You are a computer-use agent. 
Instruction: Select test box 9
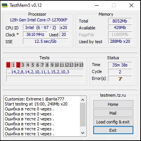pos(52,65)
